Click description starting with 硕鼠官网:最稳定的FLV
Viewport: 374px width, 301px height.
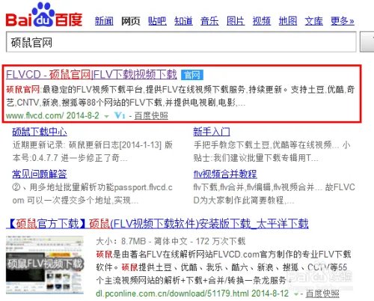[x=180, y=96]
